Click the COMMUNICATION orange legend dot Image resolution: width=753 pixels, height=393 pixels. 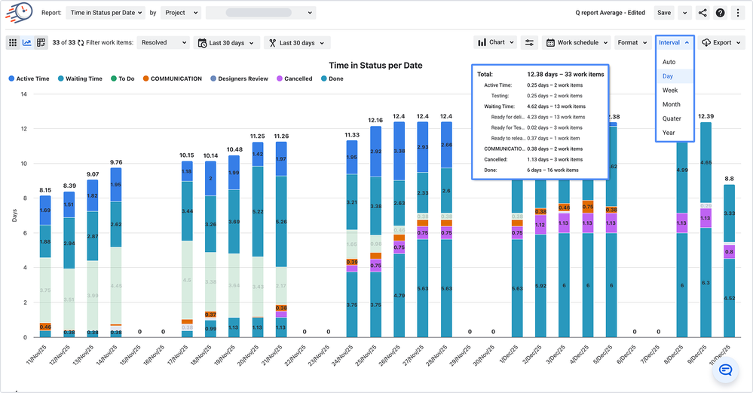point(146,78)
